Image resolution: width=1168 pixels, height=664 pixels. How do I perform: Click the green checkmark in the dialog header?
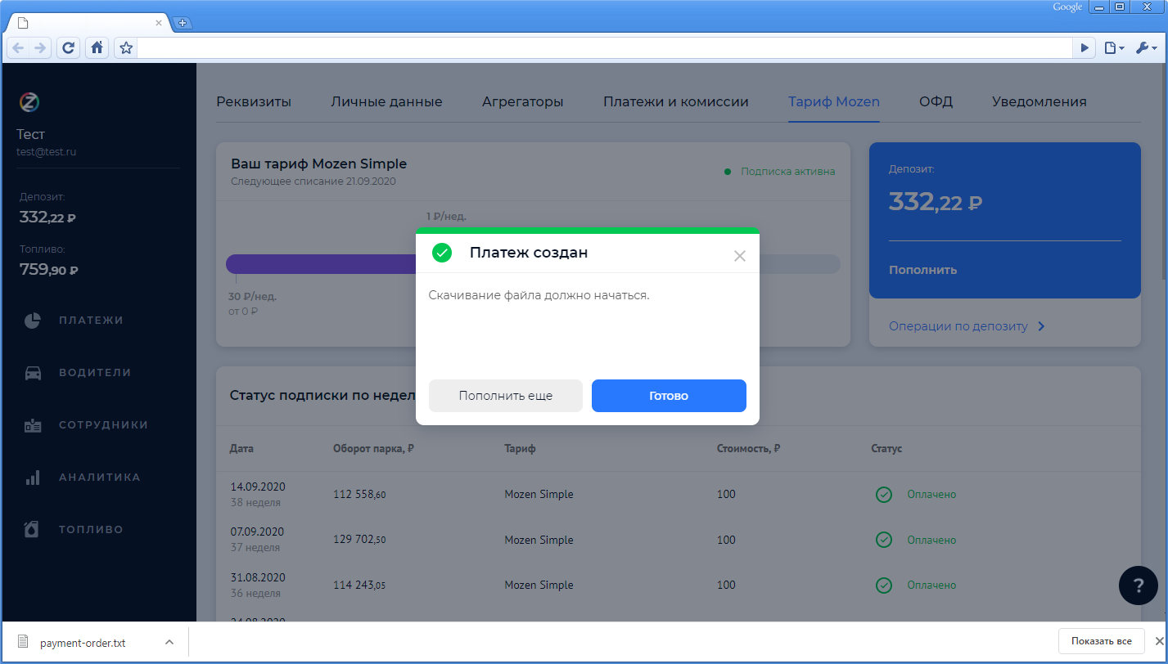[442, 253]
